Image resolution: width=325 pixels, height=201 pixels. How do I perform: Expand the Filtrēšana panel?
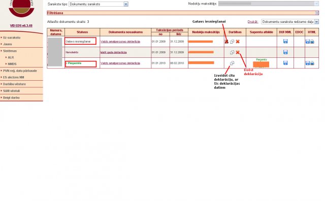[317, 13]
